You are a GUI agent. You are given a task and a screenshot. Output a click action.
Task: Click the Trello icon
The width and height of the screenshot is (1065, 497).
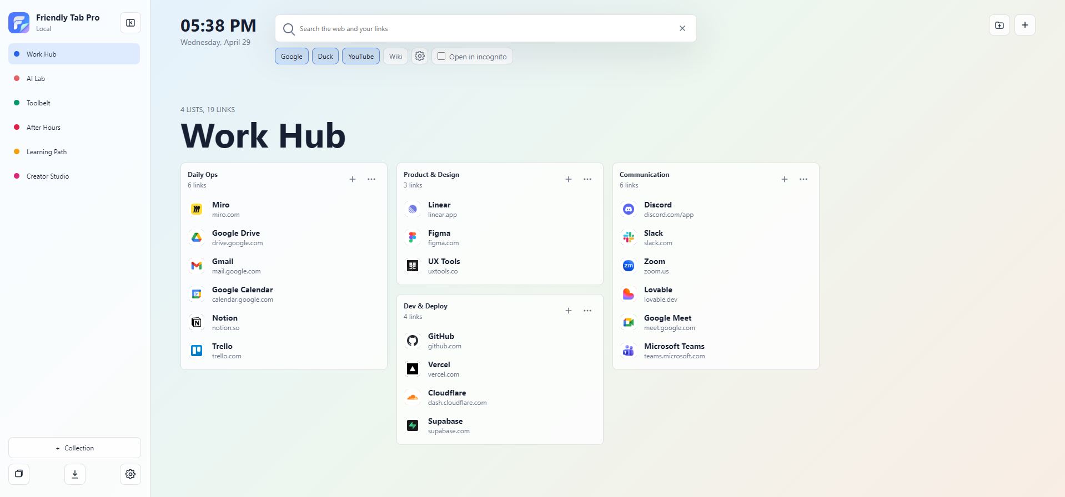click(197, 351)
